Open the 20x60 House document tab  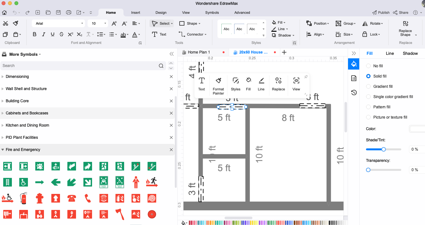click(x=253, y=52)
